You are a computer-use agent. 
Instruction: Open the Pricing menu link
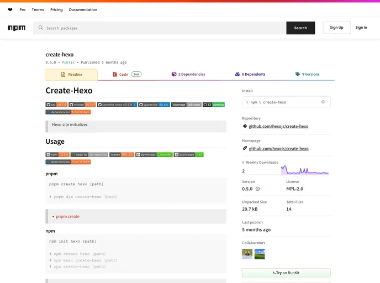coord(56,10)
